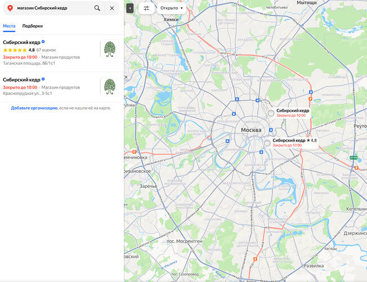Clear the search with the X icon
The width and height of the screenshot is (367, 282).
(111, 8)
